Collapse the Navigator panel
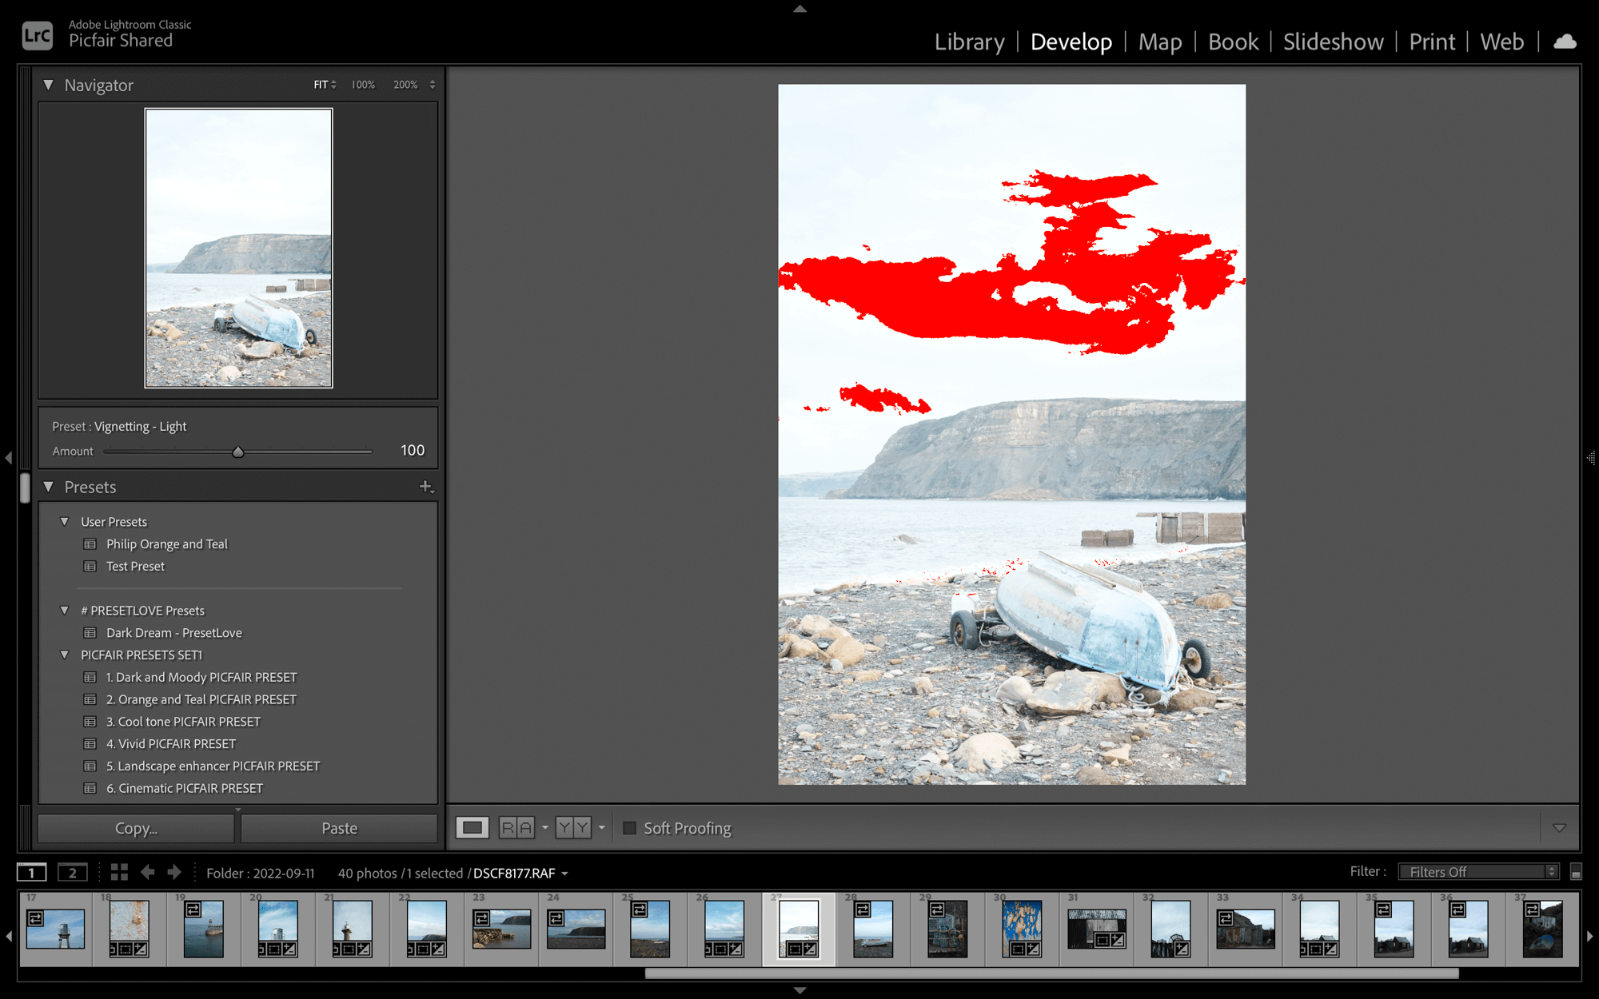The width and height of the screenshot is (1599, 999). click(x=49, y=85)
